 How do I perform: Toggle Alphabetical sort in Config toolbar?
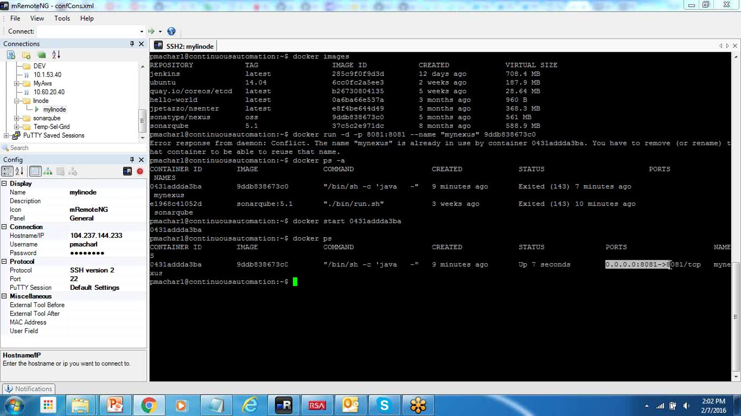tap(19, 171)
